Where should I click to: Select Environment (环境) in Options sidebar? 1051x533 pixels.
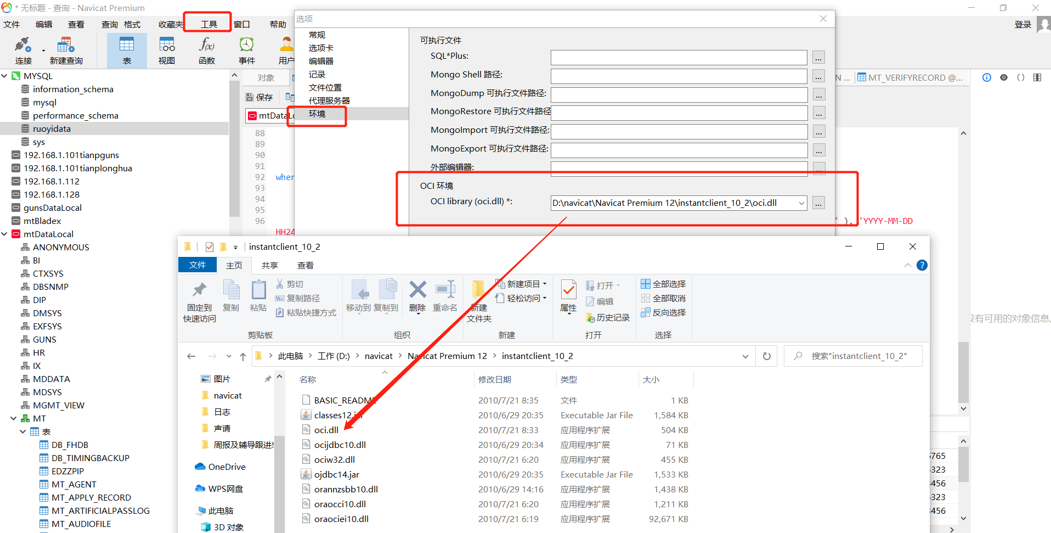317,114
